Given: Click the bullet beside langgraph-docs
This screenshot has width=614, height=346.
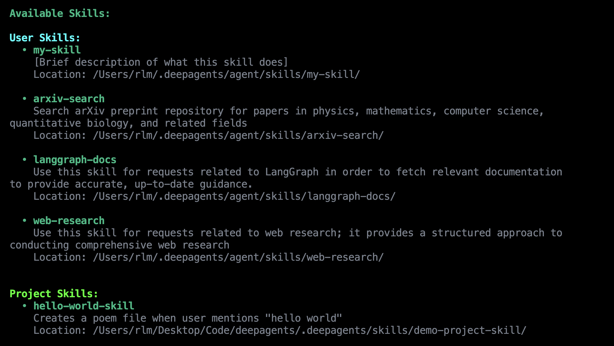Looking at the screenshot, I should [x=24, y=160].
